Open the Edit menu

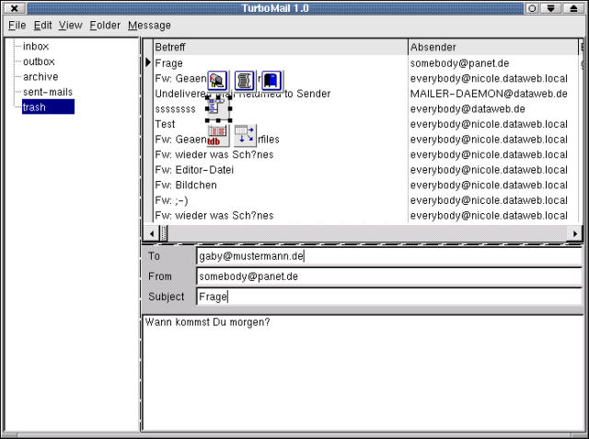tap(42, 25)
